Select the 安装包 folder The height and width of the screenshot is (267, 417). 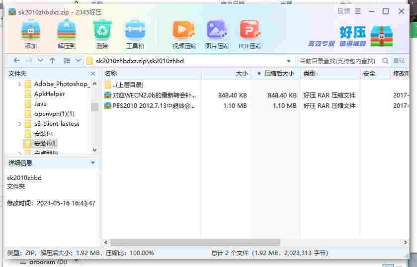43,134
